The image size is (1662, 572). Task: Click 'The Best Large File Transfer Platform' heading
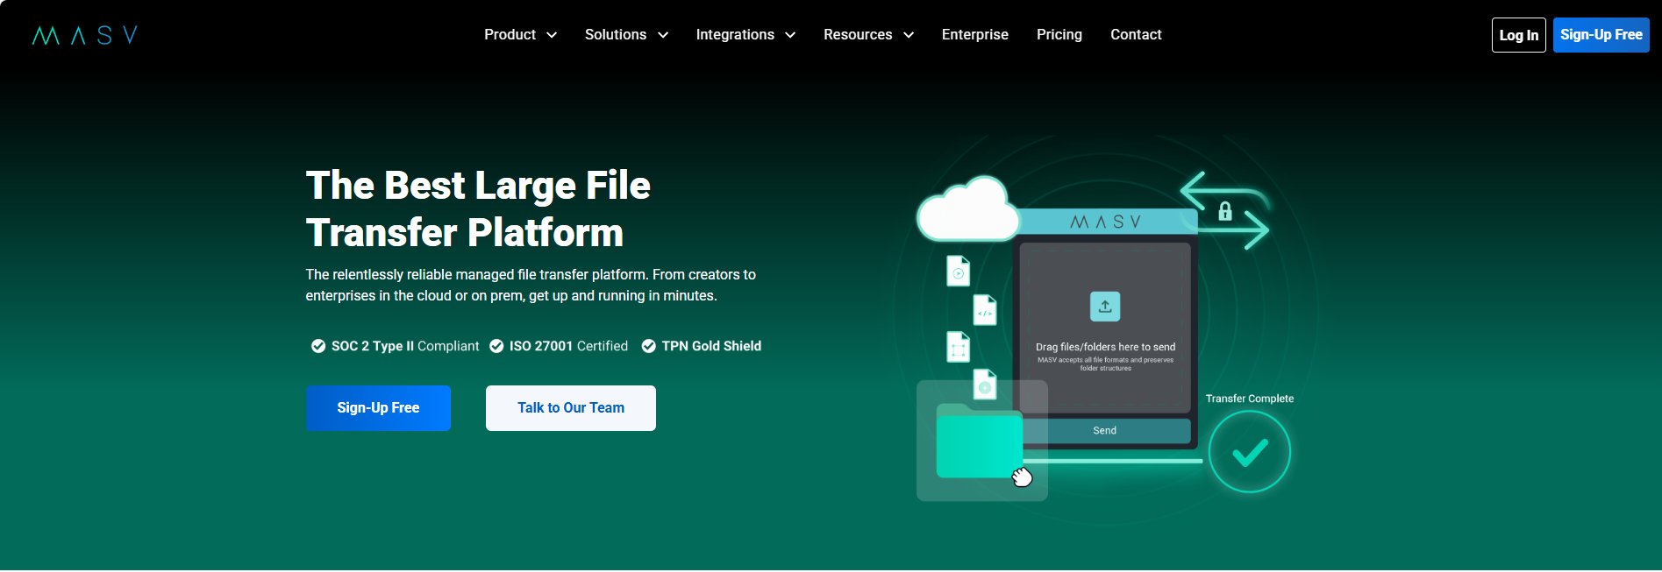coord(478,209)
